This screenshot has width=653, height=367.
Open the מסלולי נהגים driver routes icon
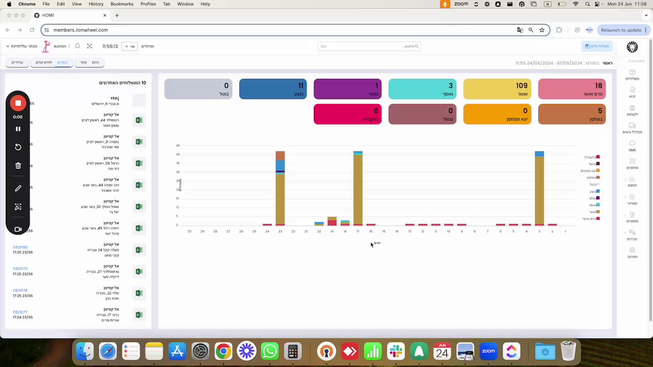(632, 126)
